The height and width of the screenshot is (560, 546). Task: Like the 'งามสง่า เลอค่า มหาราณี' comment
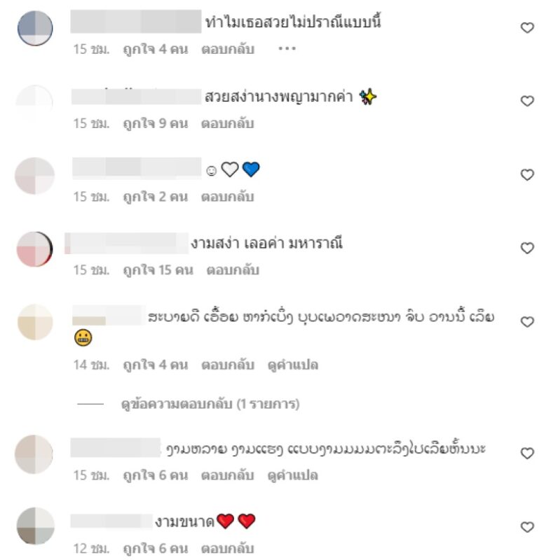point(527,248)
